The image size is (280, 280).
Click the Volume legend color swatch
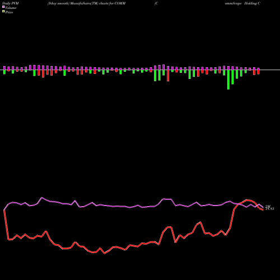3,7
